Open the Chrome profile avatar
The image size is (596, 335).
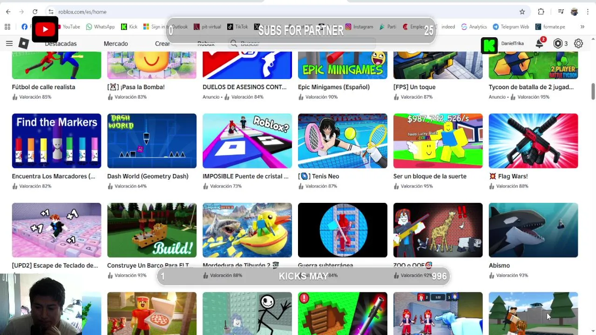[x=574, y=12]
